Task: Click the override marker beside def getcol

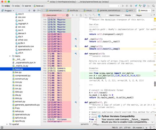Action: [x=76, y=102]
